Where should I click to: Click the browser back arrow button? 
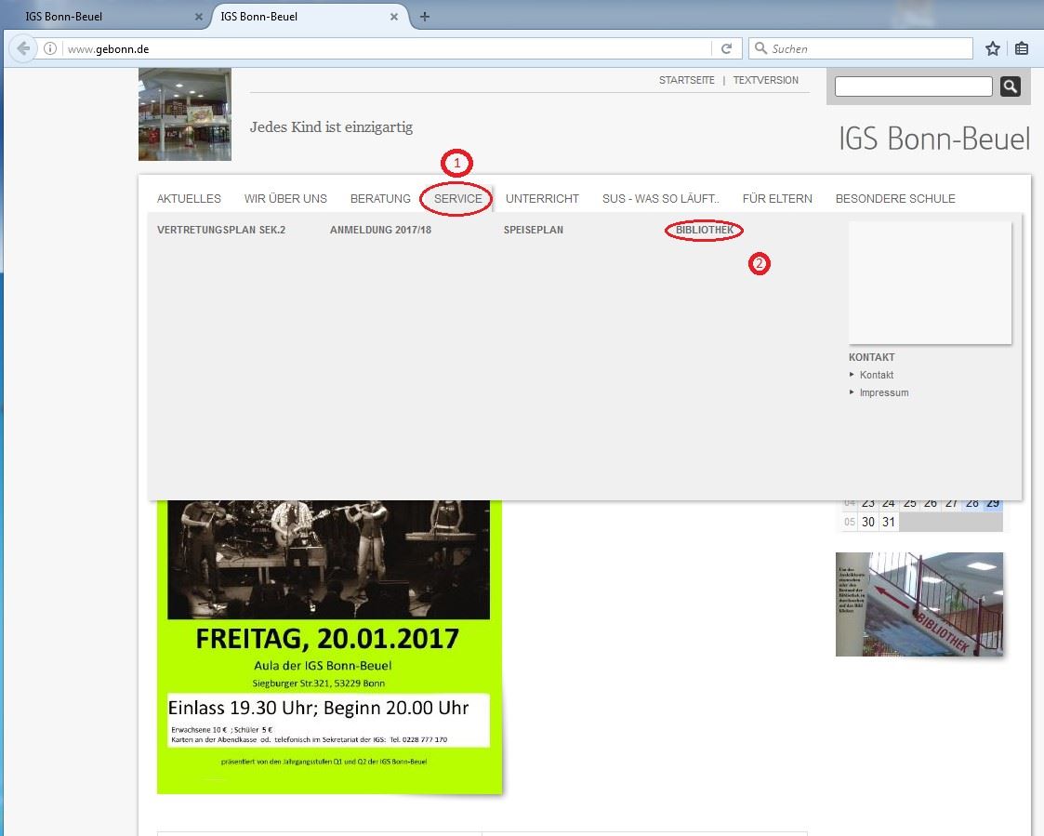23,49
